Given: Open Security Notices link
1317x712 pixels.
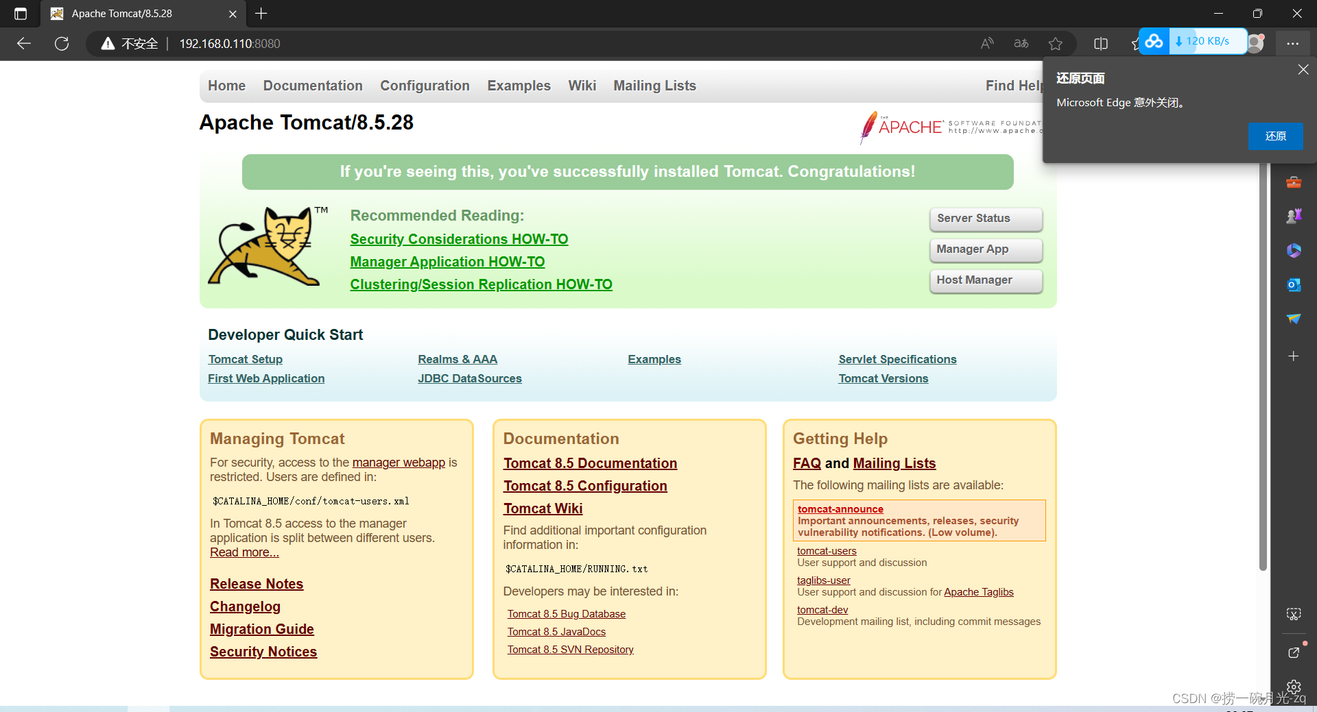Looking at the screenshot, I should click(263, 652).
